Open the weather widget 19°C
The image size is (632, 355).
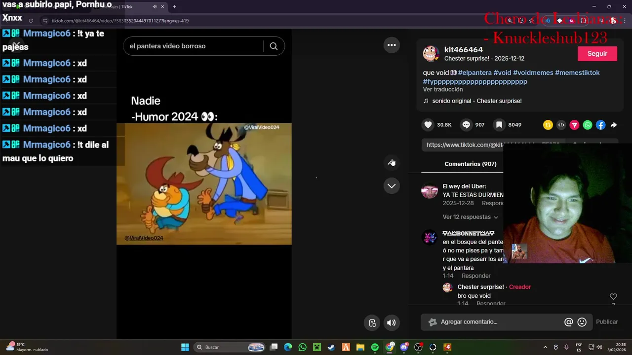click(27, 347)
